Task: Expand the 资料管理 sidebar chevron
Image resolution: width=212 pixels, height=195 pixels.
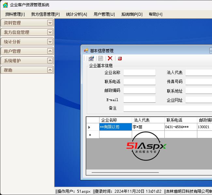Action: pyautogui.click(x=50, y=23)
